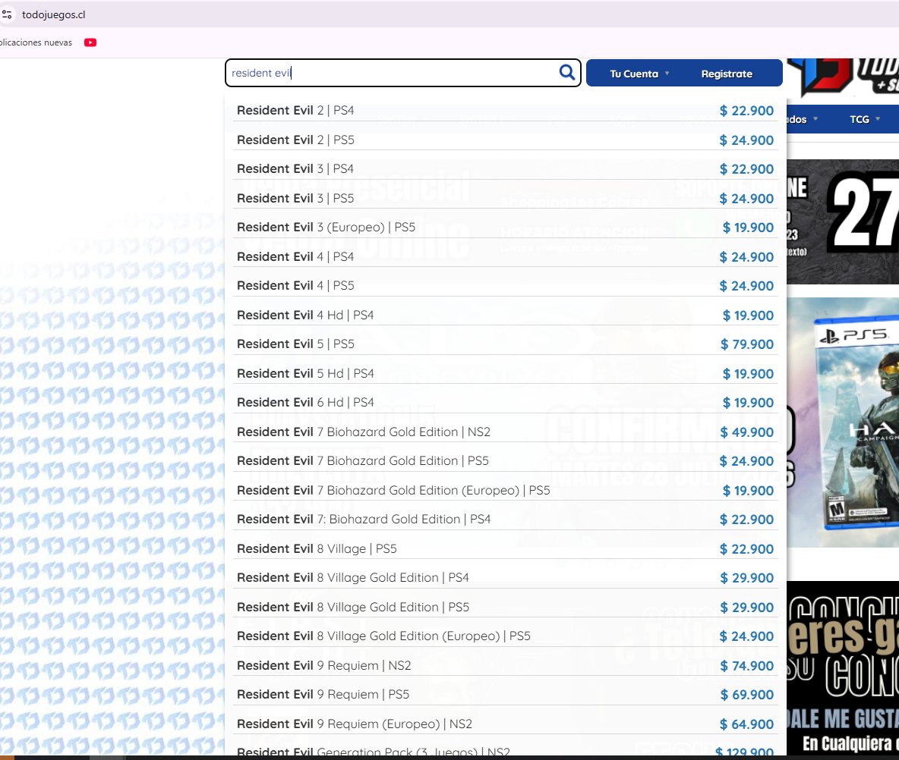Image resolution: width=899 pixels, height=760 pixels.
Task: Pick Resident Evil 4 | PS5 result
Action: [x=505, y=286]
